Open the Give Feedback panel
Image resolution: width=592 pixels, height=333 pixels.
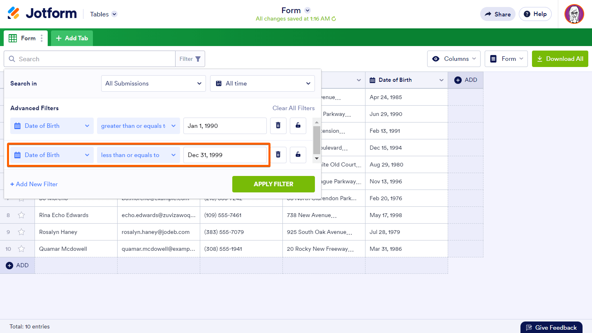click(x=551, y=327)
